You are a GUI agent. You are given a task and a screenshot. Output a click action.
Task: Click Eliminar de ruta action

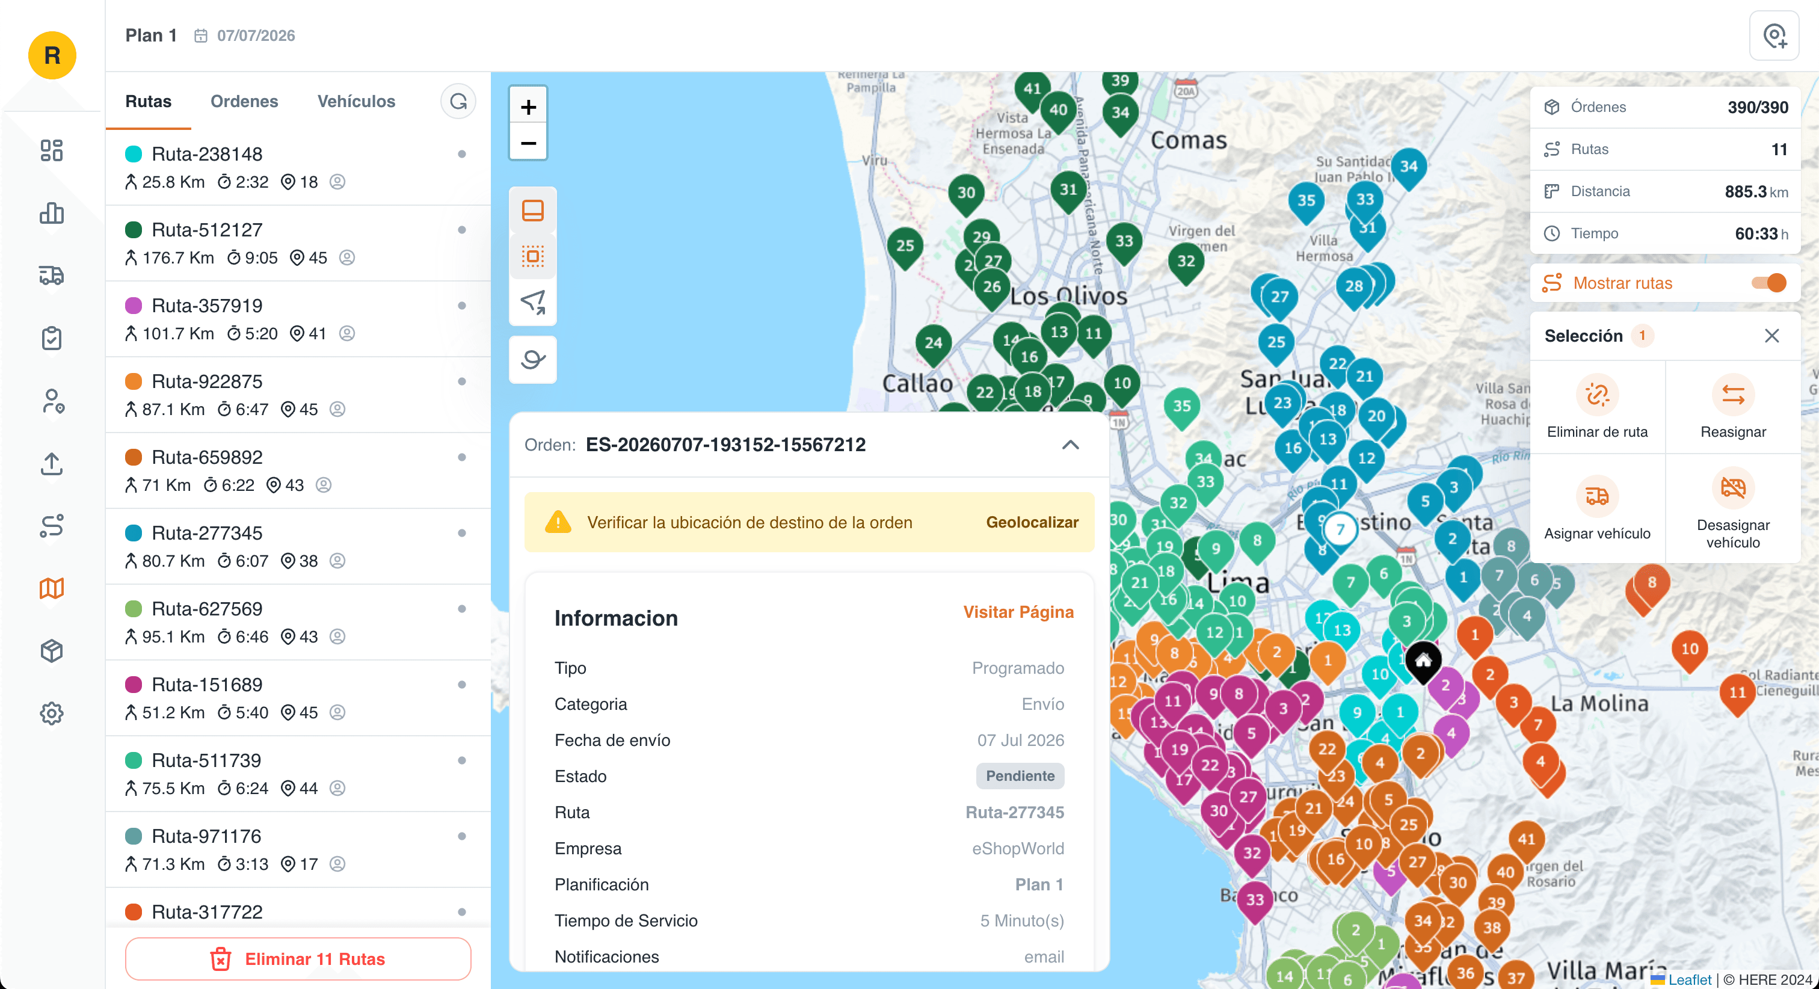[1596, 408]
